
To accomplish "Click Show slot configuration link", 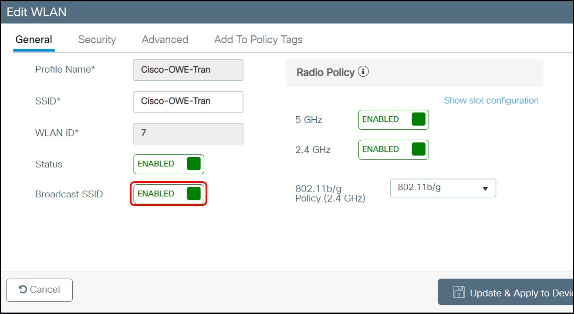I will [x=491, y=100].
